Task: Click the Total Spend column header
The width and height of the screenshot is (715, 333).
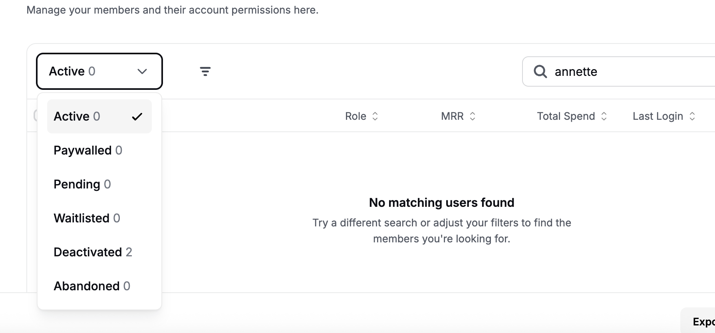Action: point(566,116)
